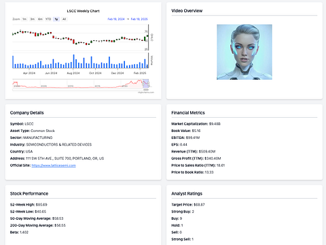Click the last green candlestick on chart
326x245 pixels.
[x=147, y=35]
